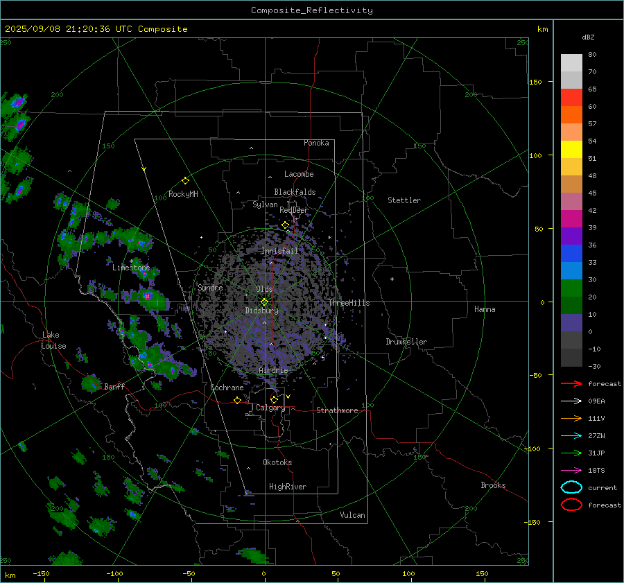
Task: Click the magenta 42-39 dBZ swatch
Action: tap(571, 219)
